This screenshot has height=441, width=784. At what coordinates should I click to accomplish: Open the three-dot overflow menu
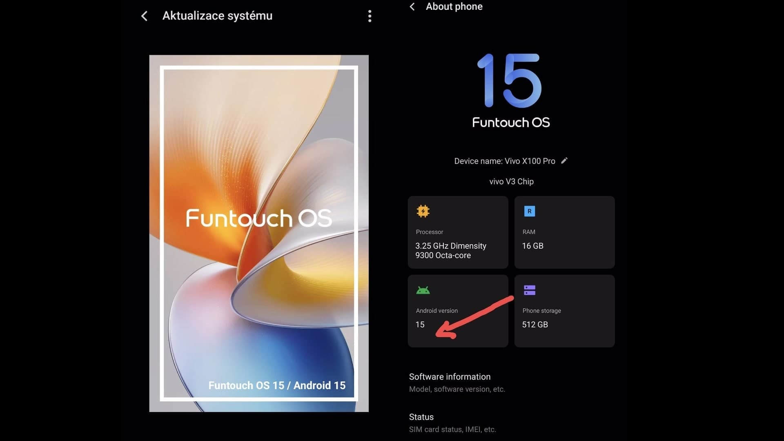[x=370, y=16]
